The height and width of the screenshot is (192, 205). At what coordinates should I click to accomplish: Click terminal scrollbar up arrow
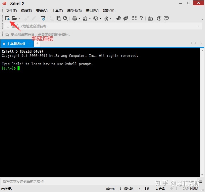click(x=202, y=51)
